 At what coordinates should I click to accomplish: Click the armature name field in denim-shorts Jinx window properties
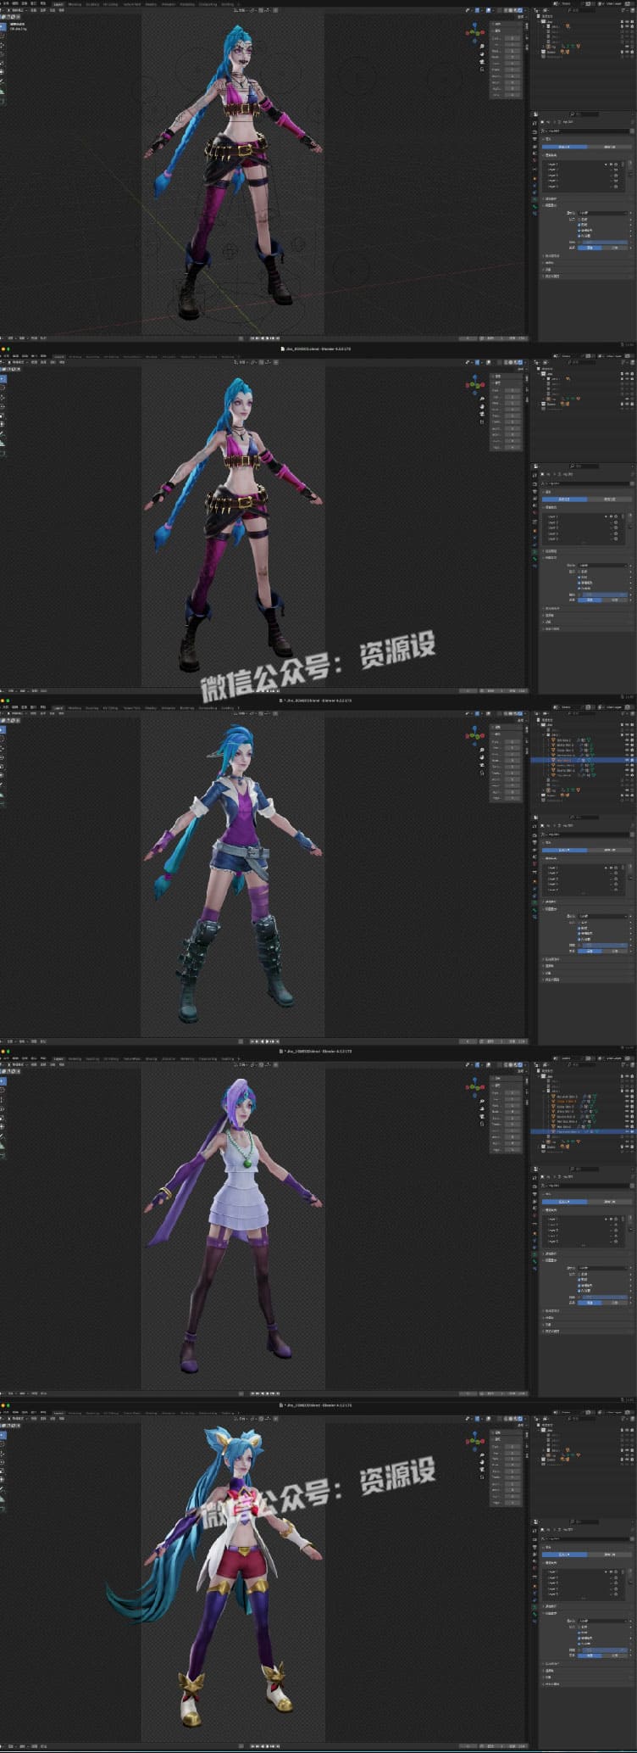pos(584,835)
